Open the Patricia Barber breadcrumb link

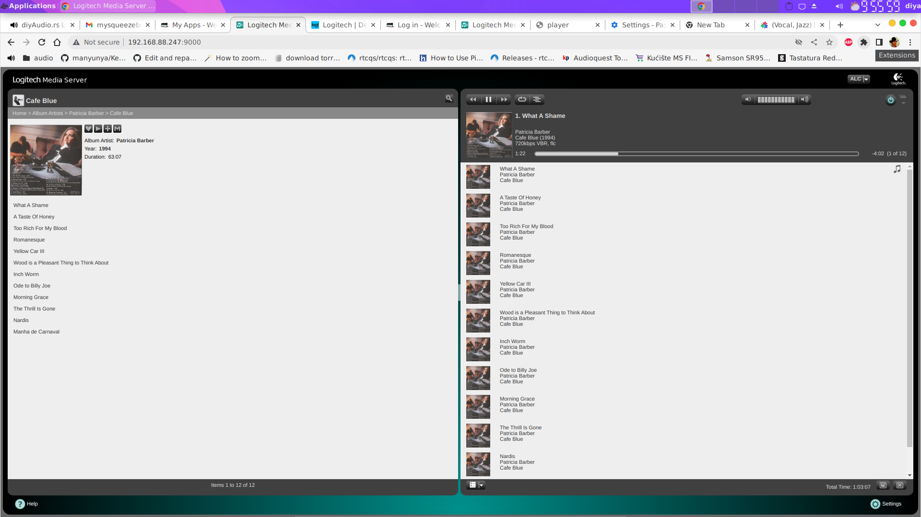tap(86, 114)
